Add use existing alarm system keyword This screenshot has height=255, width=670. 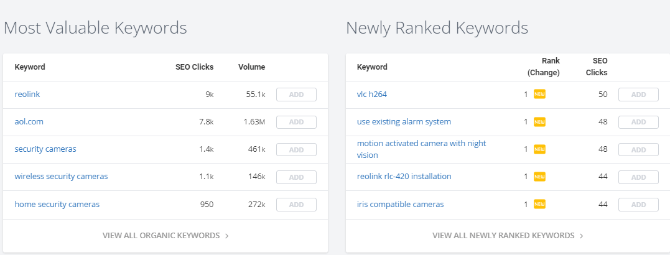(x=638, y=122)
